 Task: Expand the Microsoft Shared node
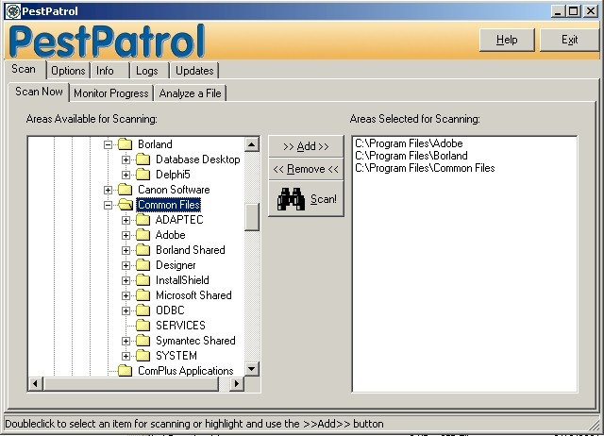(x=126, y=295)
